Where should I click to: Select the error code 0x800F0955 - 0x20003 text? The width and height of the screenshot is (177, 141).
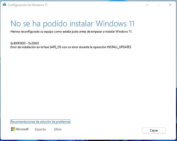coord(25,43)
